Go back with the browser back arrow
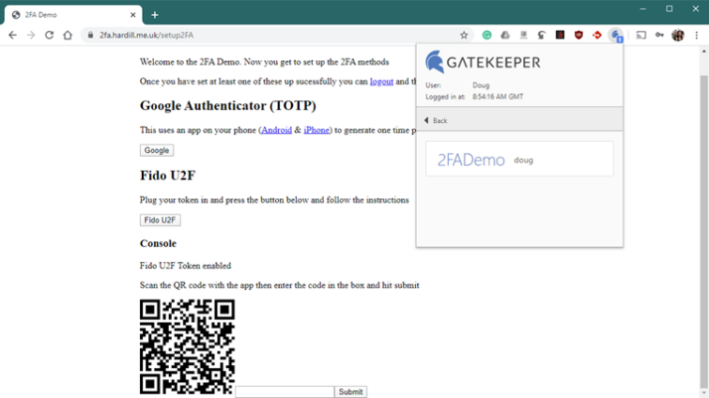 (x=12, y=36)
